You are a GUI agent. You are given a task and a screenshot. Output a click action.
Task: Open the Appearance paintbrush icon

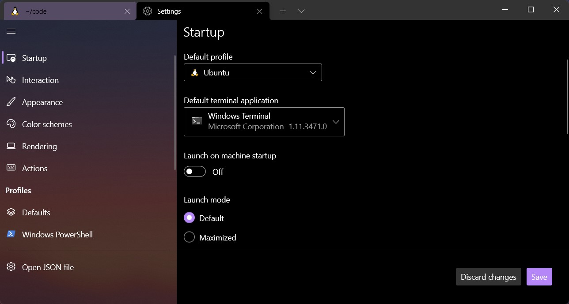point(11,102)
